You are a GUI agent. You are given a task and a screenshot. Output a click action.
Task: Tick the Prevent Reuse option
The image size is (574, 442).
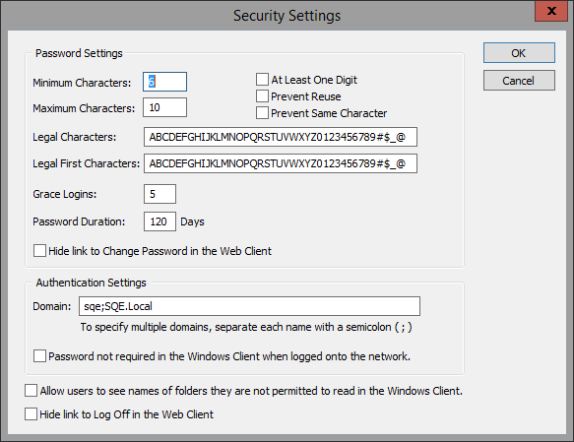coord(262,96)
